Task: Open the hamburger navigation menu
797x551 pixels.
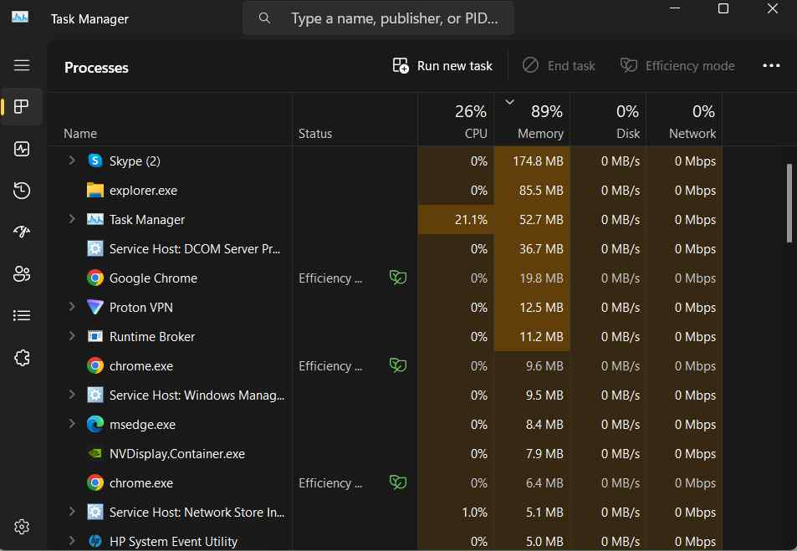Action: 22,65
